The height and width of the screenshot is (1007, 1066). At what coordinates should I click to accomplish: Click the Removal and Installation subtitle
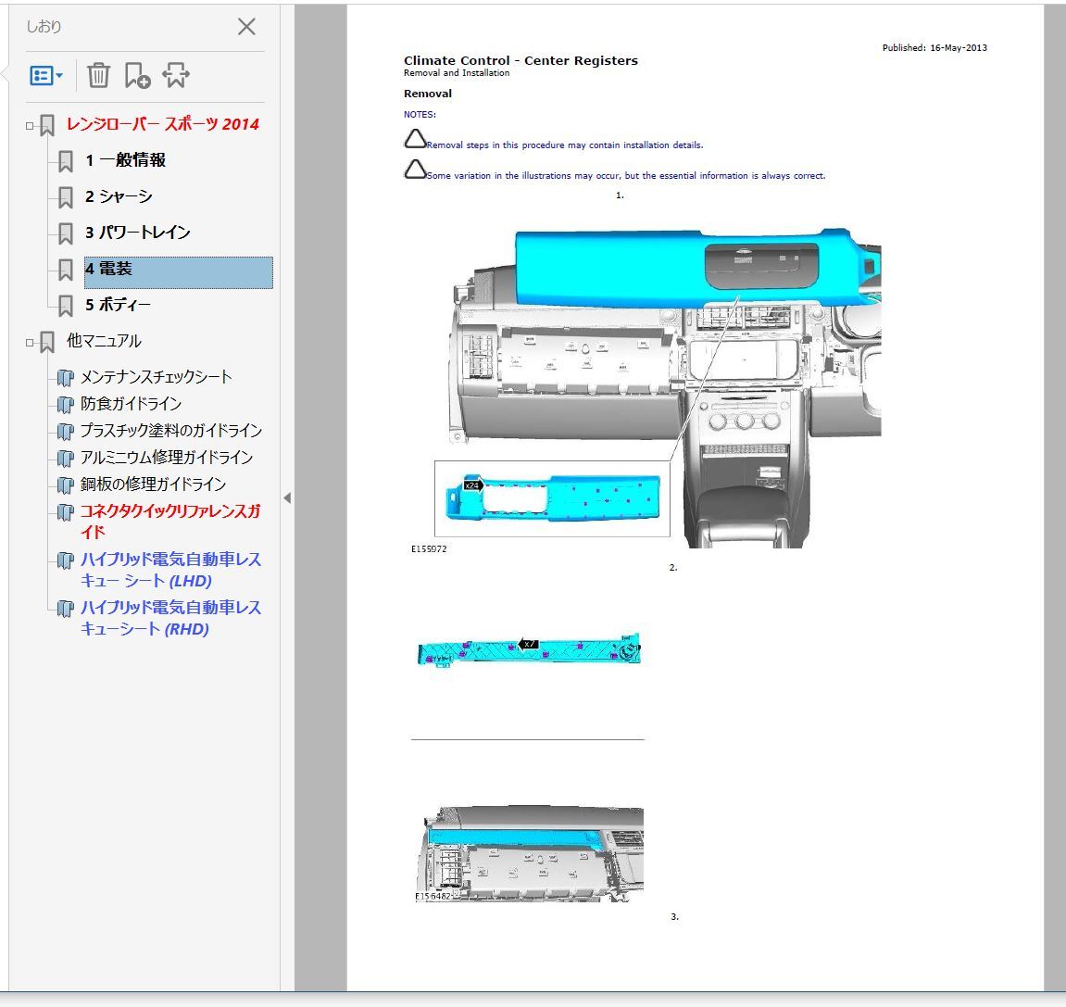tap(457, 73)
